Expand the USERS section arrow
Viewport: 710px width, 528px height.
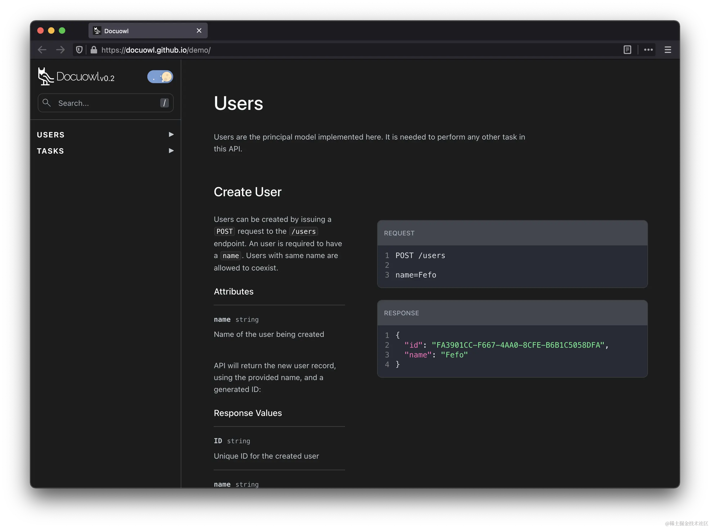click(x=171, y=134)
